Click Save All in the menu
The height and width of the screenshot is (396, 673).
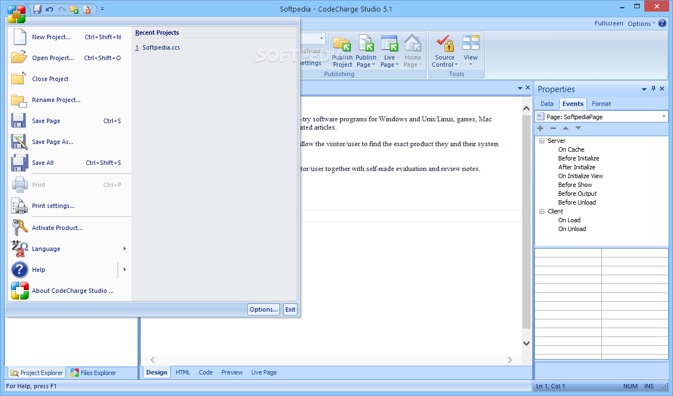pos(70,163)
